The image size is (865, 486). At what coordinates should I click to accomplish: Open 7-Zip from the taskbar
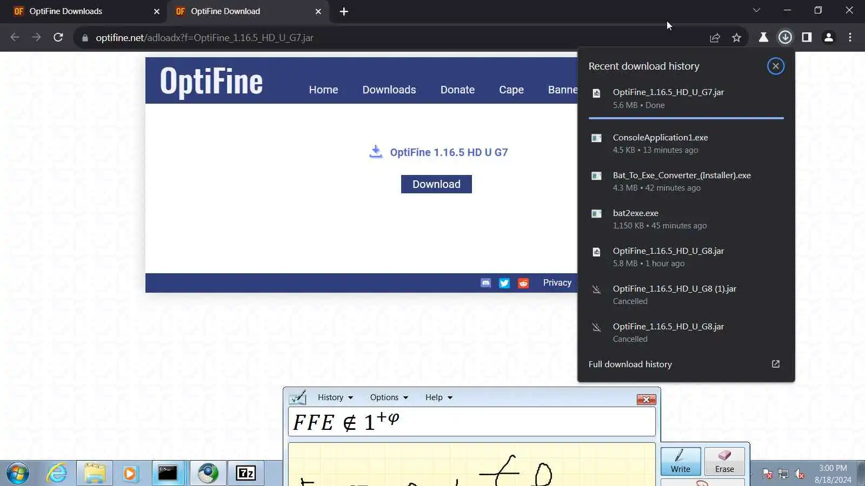246,473
